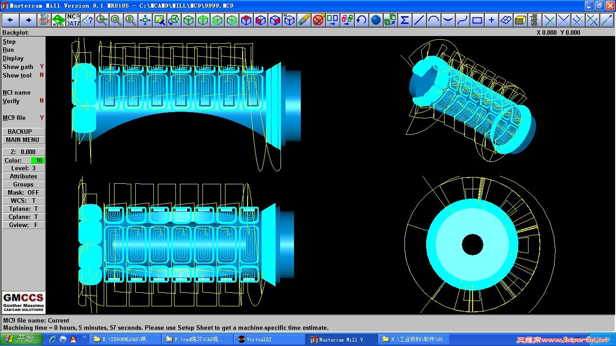616x346 pixels.
Task: Toggle the Show tool Y/N option
Action: click(23, 75)
